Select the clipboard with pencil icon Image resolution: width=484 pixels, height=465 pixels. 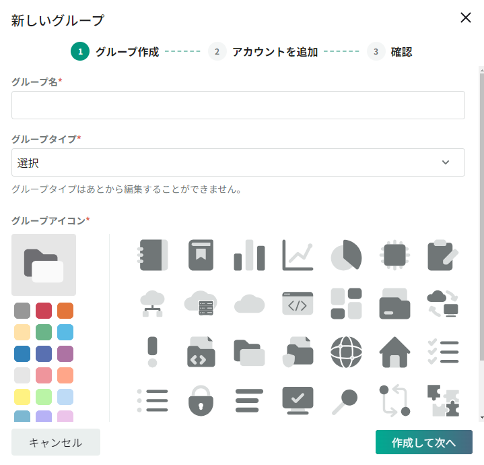[443, 255]
